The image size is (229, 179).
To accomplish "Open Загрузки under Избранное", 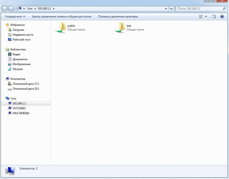I will click(18, 30).
